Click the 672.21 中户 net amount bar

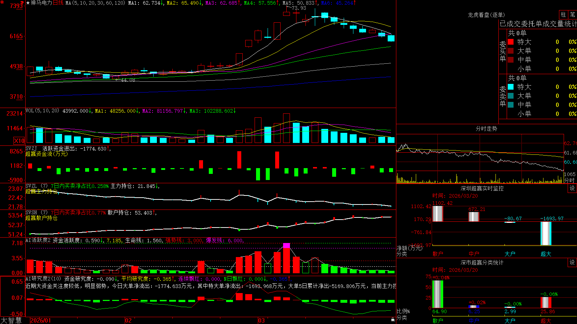point(474,217)
